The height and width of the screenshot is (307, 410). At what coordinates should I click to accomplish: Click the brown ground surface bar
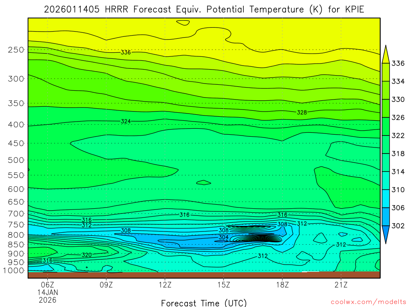click(x=204, y=275)
